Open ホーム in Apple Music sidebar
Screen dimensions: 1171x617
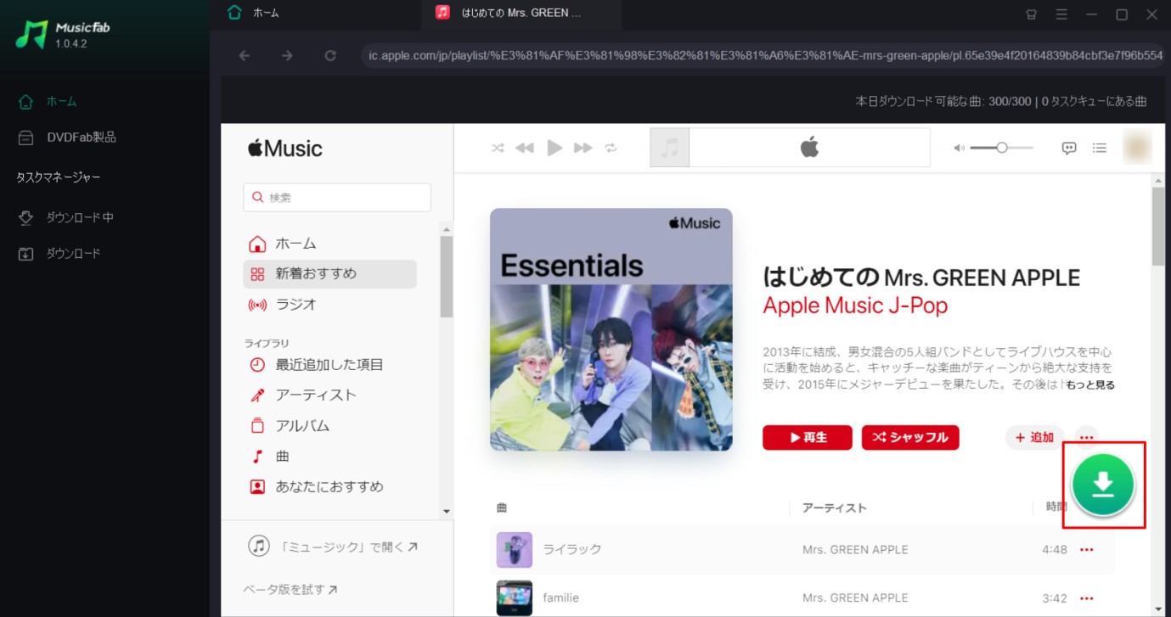click(x=329, y=244)
